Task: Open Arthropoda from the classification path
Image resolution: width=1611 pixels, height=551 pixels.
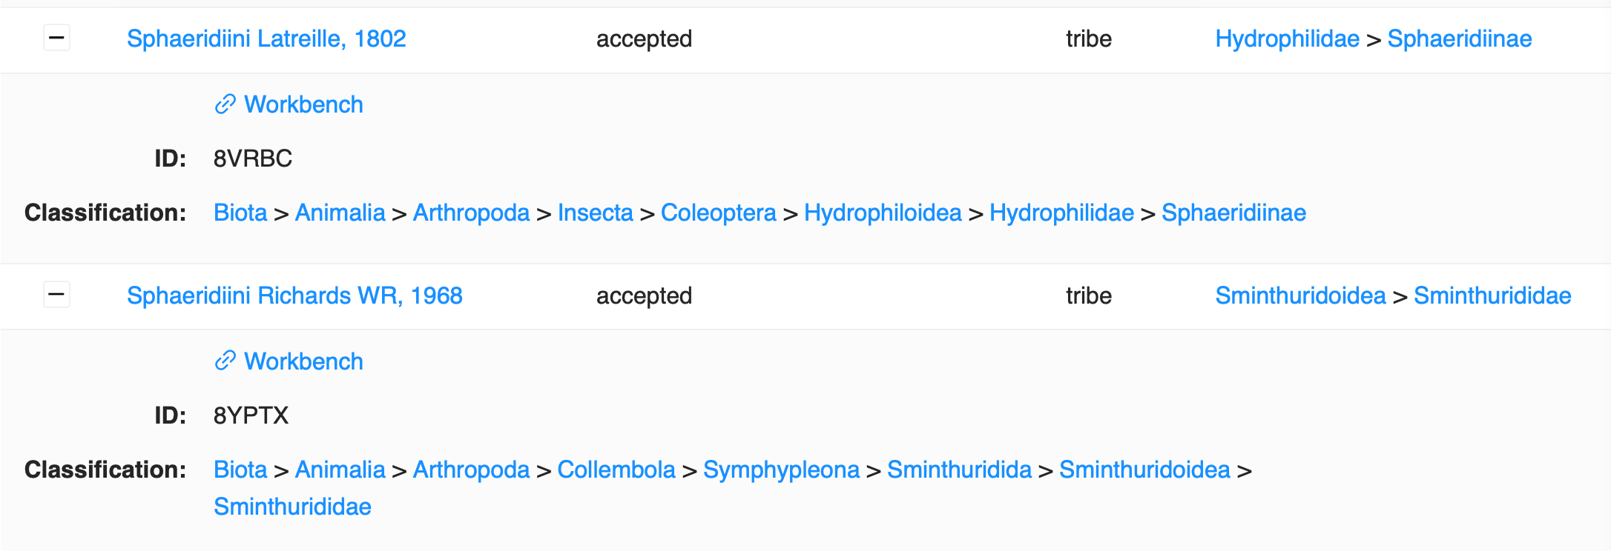Action: pos(472,212)
